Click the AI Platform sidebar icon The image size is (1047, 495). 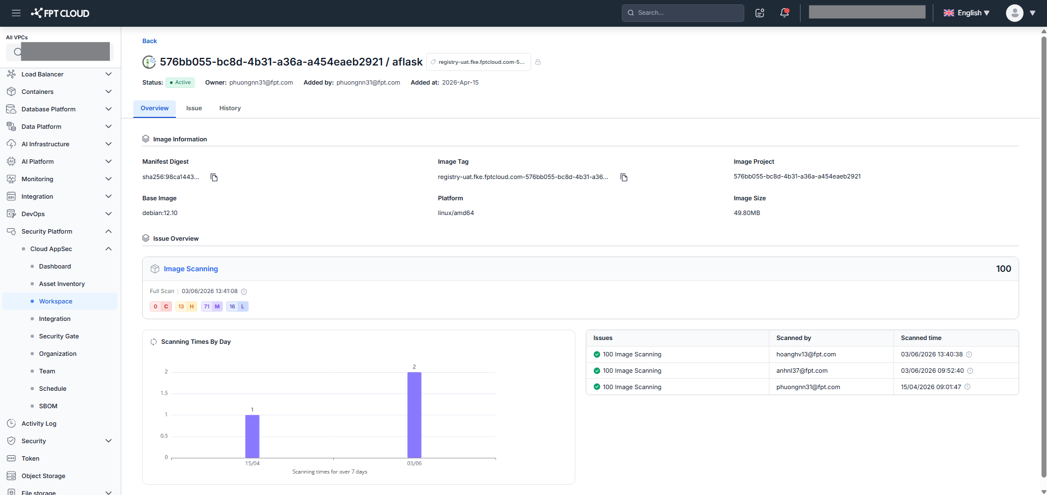11,162
